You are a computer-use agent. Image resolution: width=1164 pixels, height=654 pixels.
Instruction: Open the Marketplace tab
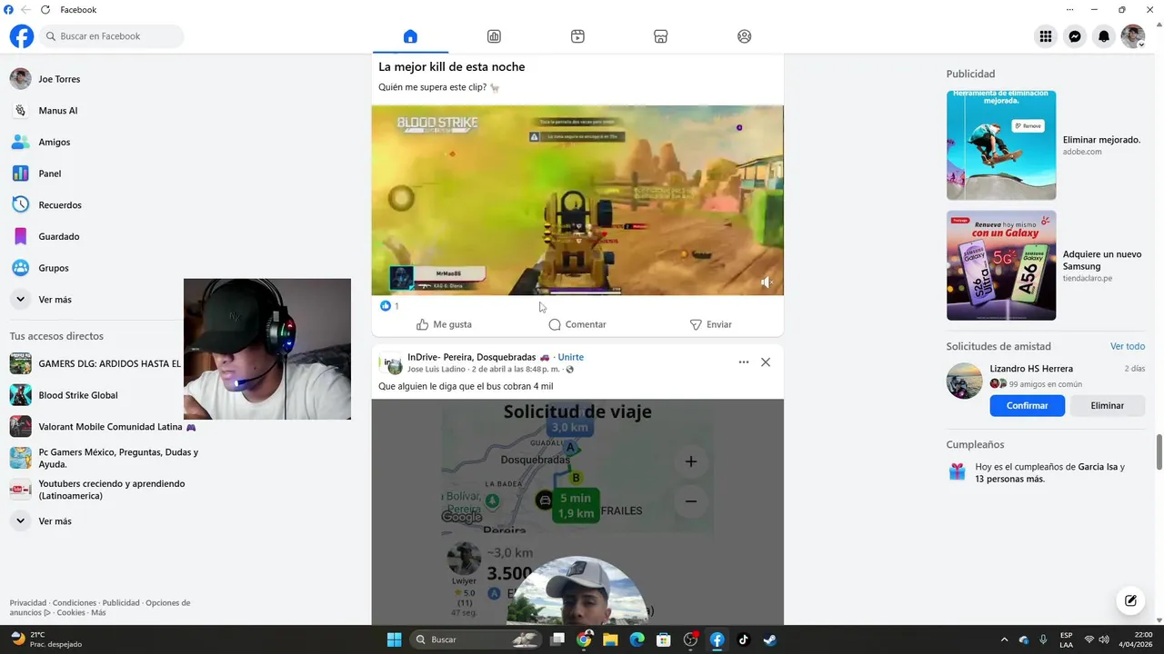pyautogui.click(x=661, y=36)
